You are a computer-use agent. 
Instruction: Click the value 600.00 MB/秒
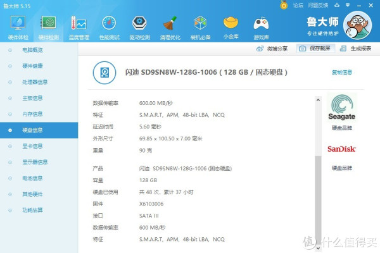[x=156, y=103]
